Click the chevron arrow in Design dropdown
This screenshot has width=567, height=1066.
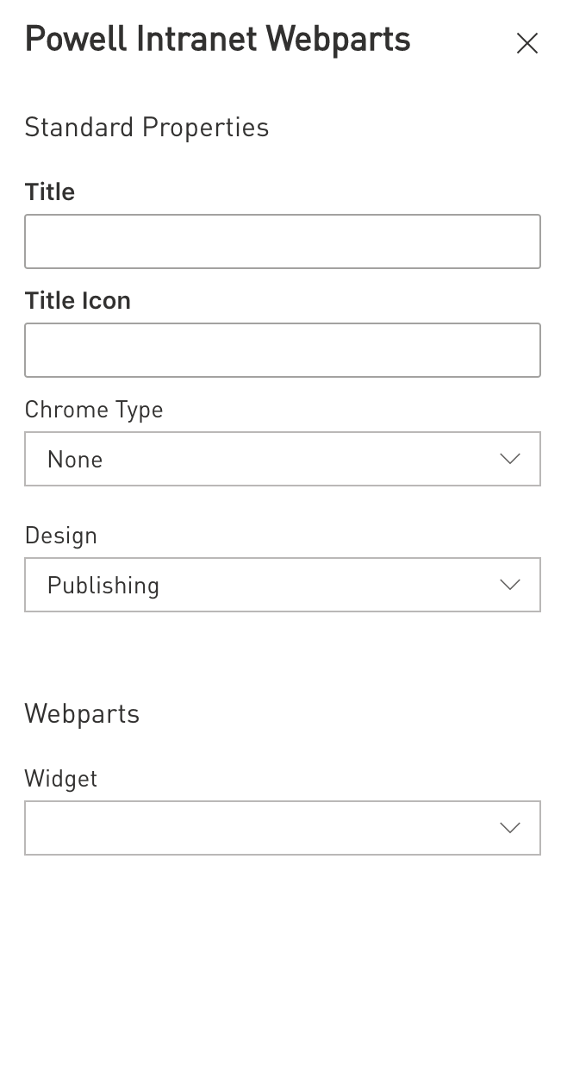point(510,585)
